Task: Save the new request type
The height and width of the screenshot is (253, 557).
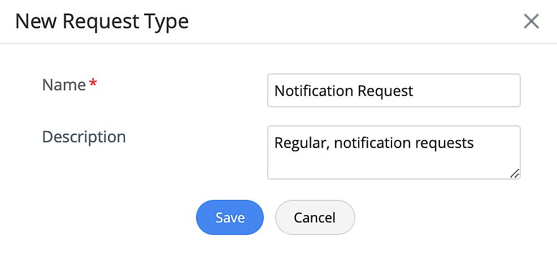Action: point(230,217)
